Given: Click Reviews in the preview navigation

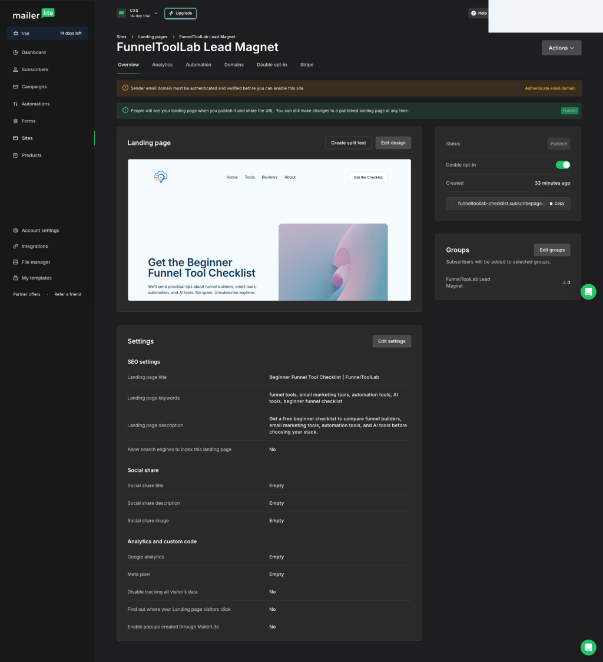Looking at the screenshot, I should coord(269,177).
